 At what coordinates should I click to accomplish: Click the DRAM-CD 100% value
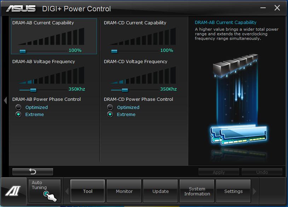[x=167, y=50]
